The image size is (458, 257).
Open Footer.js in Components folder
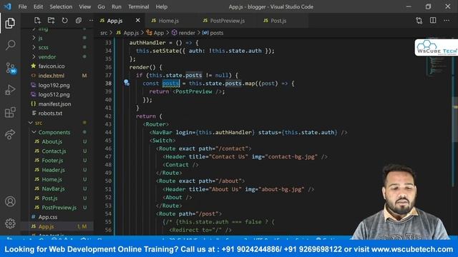coord(52,160)
